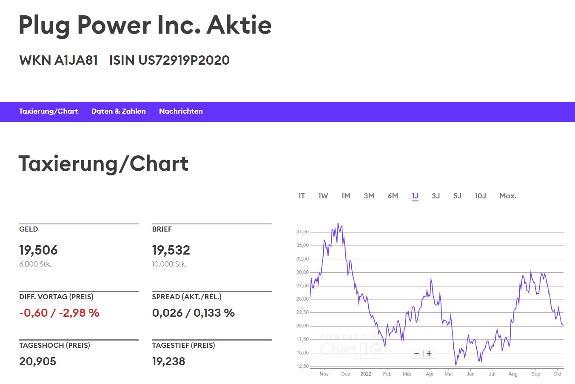This screenshot has height=384, width=575.
Task: Switch chart to 5J range
Action: (x=457, y=196)
